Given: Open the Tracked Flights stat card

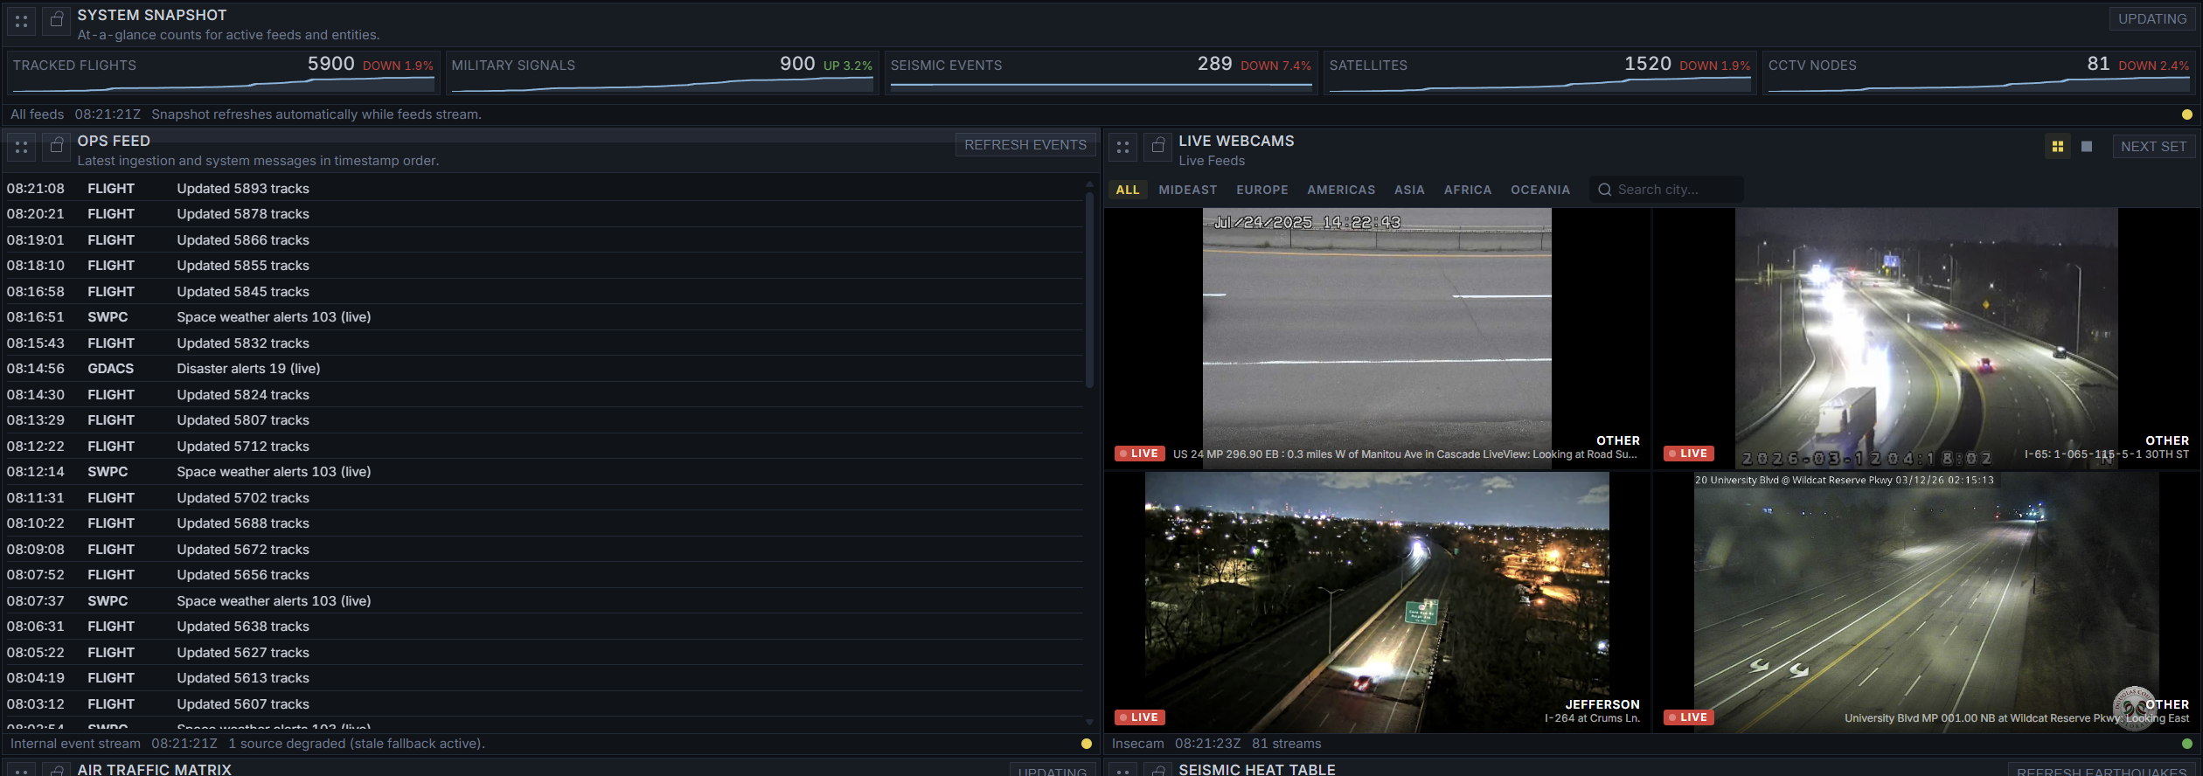Looking at the screenshot, I should 223,73.
